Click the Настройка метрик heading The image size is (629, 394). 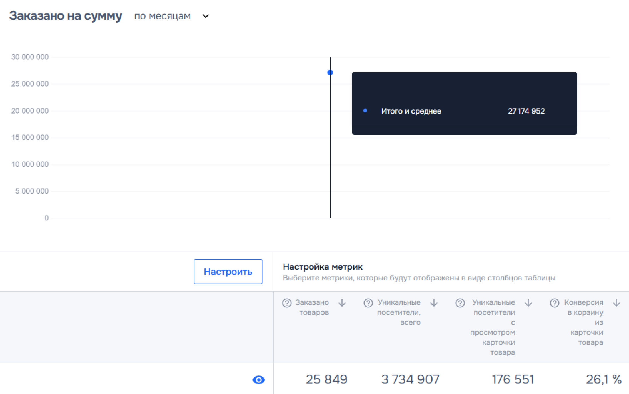click(323, 267)
